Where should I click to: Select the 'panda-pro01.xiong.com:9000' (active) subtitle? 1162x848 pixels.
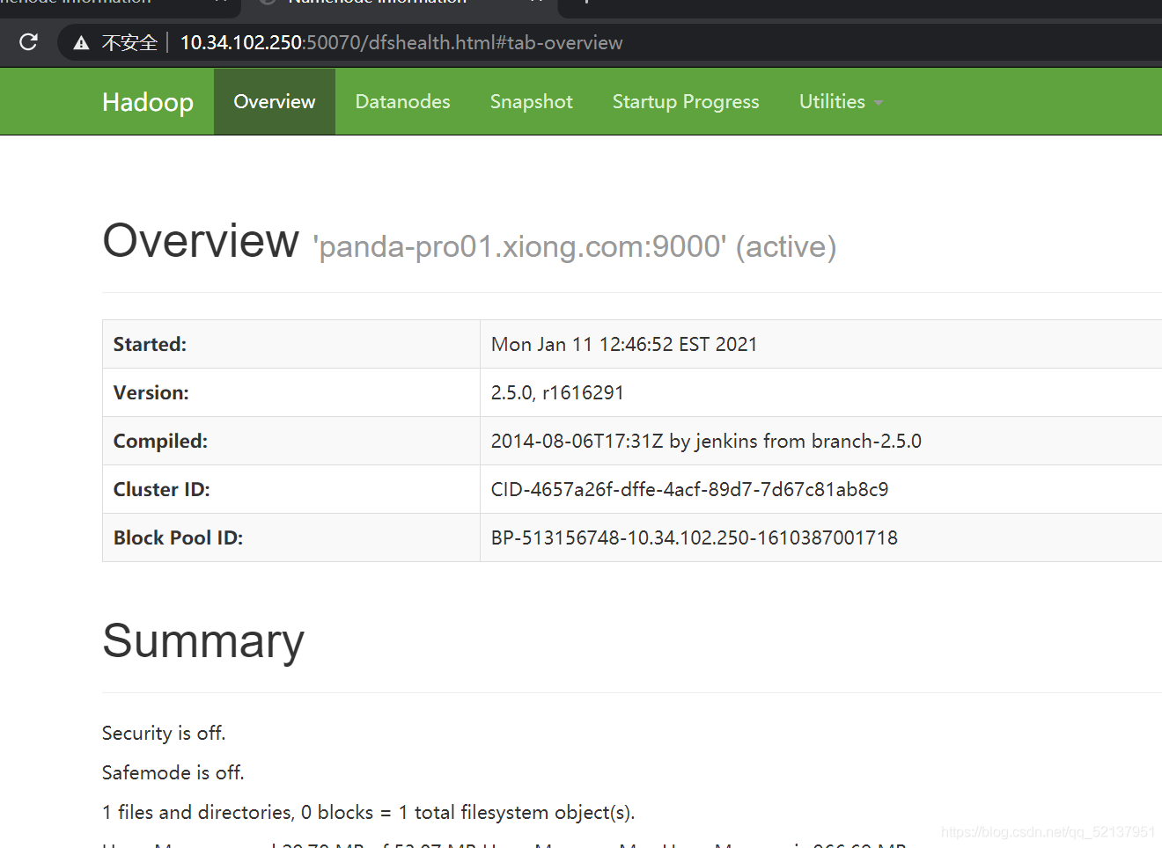tap(575, 247)
